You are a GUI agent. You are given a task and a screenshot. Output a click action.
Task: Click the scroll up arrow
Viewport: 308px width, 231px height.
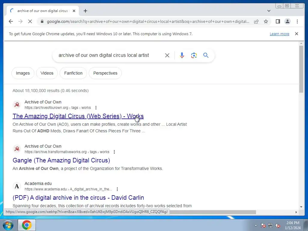pos(301,43)
